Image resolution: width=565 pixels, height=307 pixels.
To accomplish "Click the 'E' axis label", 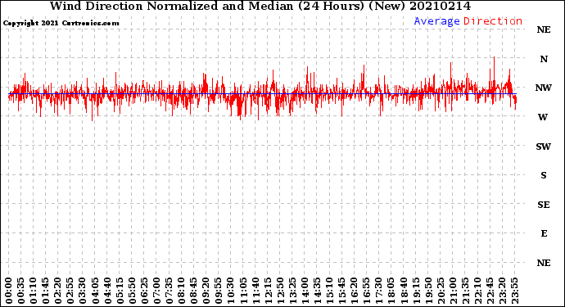I will coord(544,233).
